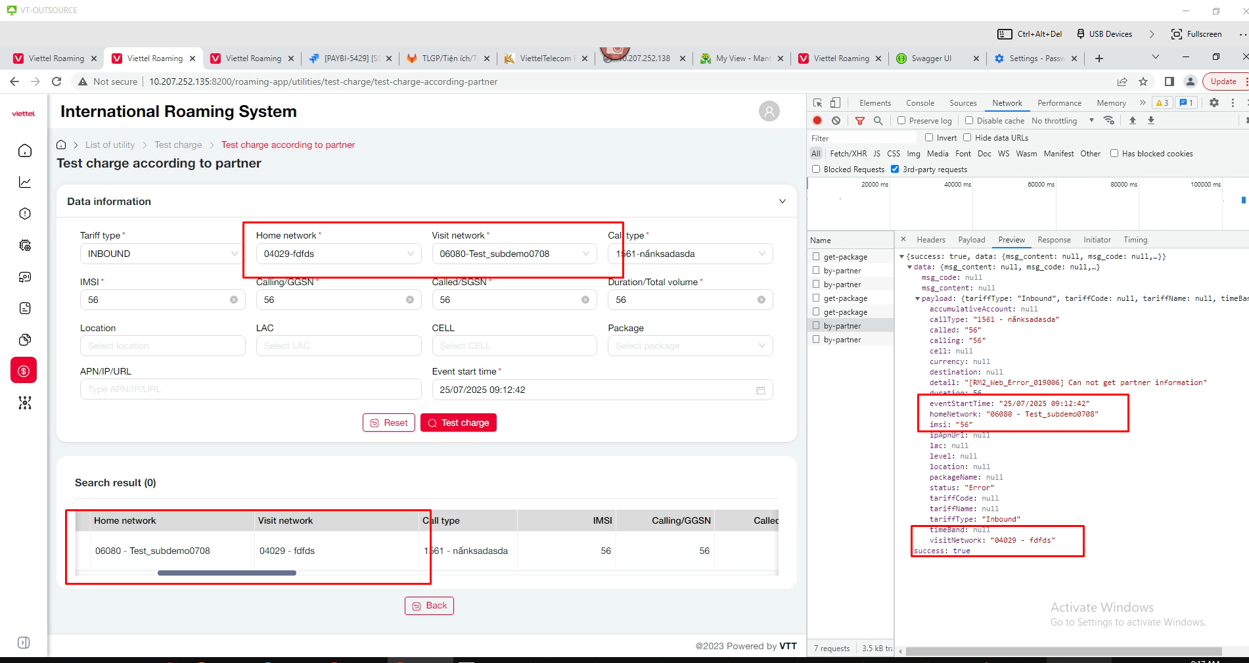Open the Tariff type INBOUND dropdown
The height and width of the screenshot is (663, 1249).
pos(161,254)
